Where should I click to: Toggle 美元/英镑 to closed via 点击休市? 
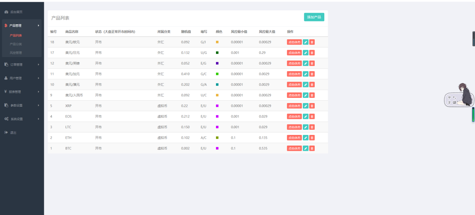294,63
